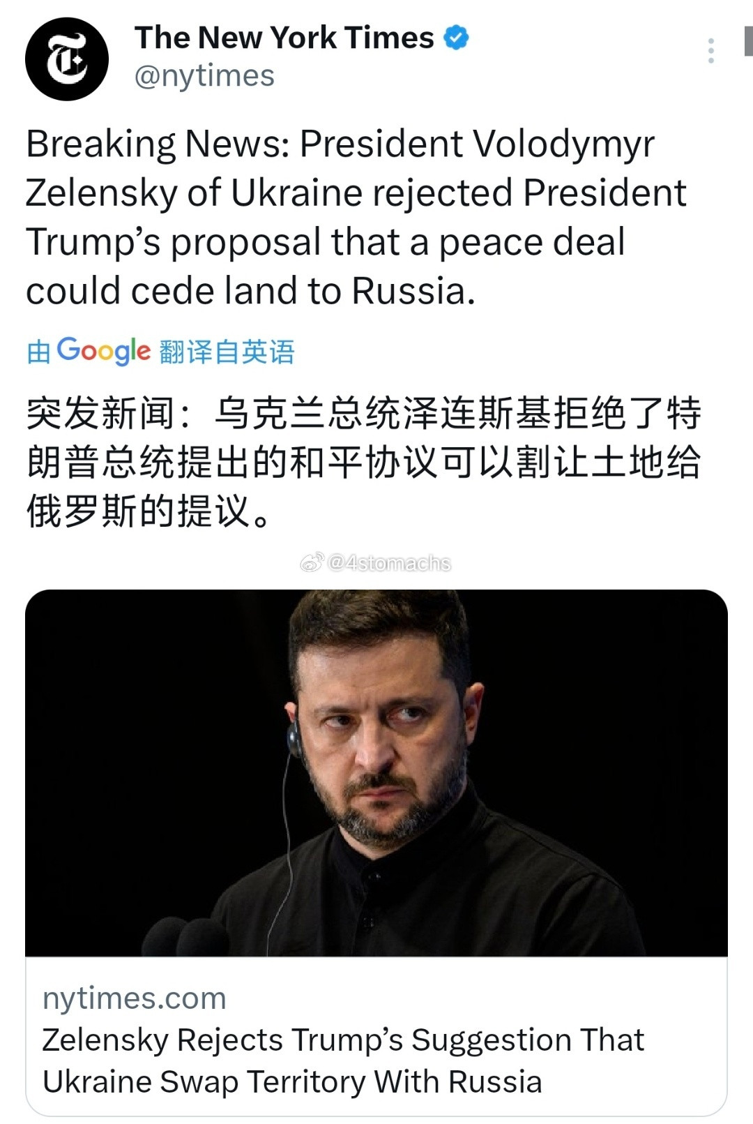Image resolution: width=753 pixels, height=1124 pixels.
Task: Click the "翻译自英语" translation label
Action: click(227, 352)
